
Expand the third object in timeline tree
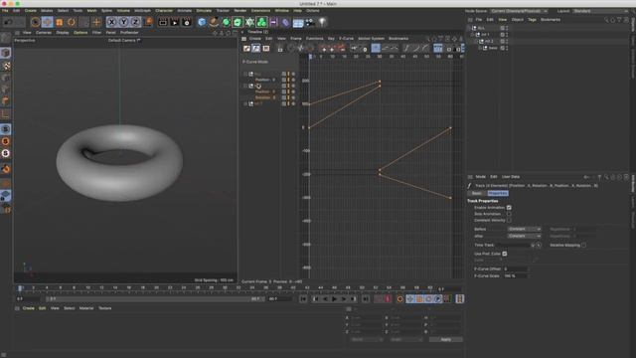(245, 103)
